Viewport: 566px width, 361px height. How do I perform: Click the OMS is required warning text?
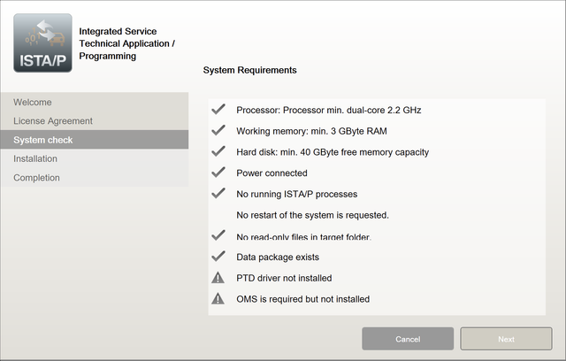click(302, 299)
